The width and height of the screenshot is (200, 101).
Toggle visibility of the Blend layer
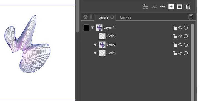pos(180,45)
